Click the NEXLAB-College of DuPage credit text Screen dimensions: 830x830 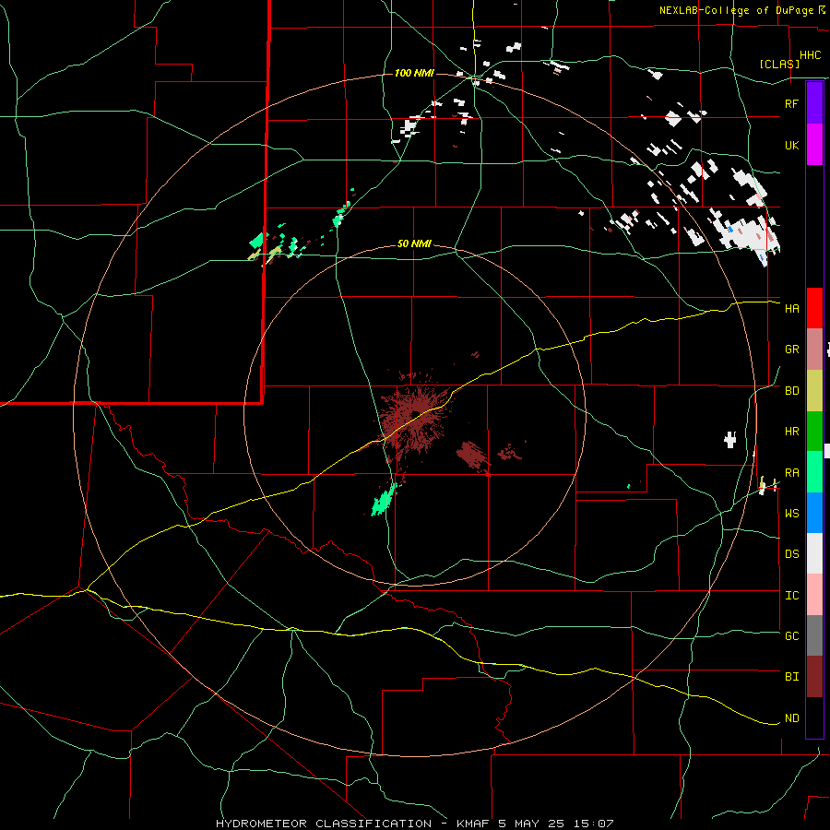(736, 10)
